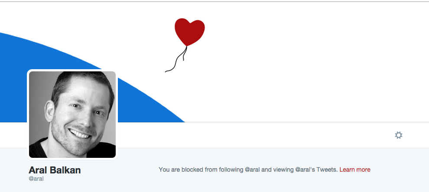Open the gear user actions menu

point(398,135)
